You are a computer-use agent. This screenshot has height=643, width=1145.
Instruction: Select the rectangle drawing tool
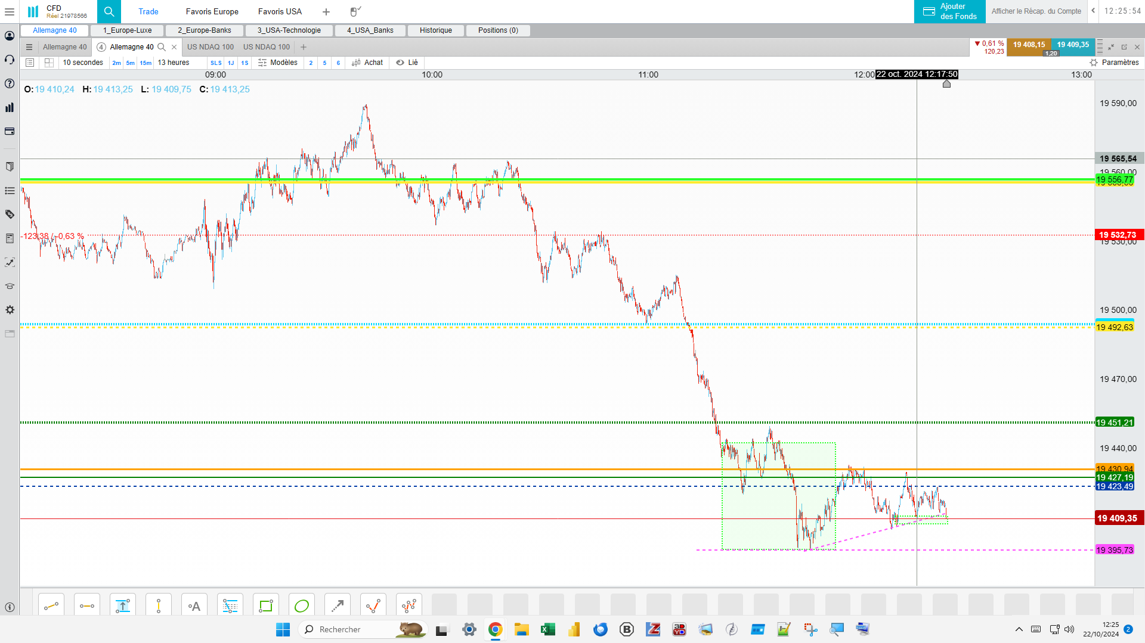[266, 606]
